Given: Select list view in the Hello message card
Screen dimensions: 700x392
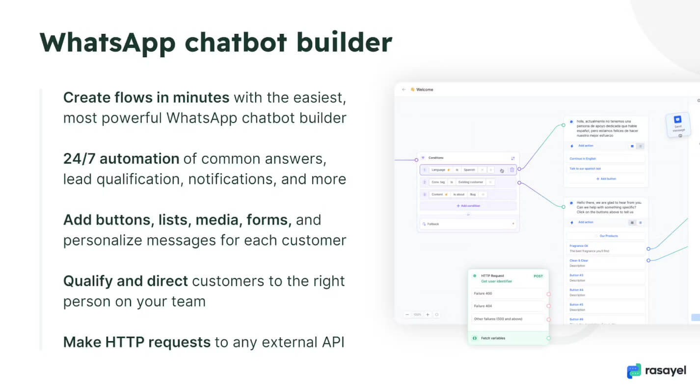Looking at the screenshot, I should click(x=640, y=222).
